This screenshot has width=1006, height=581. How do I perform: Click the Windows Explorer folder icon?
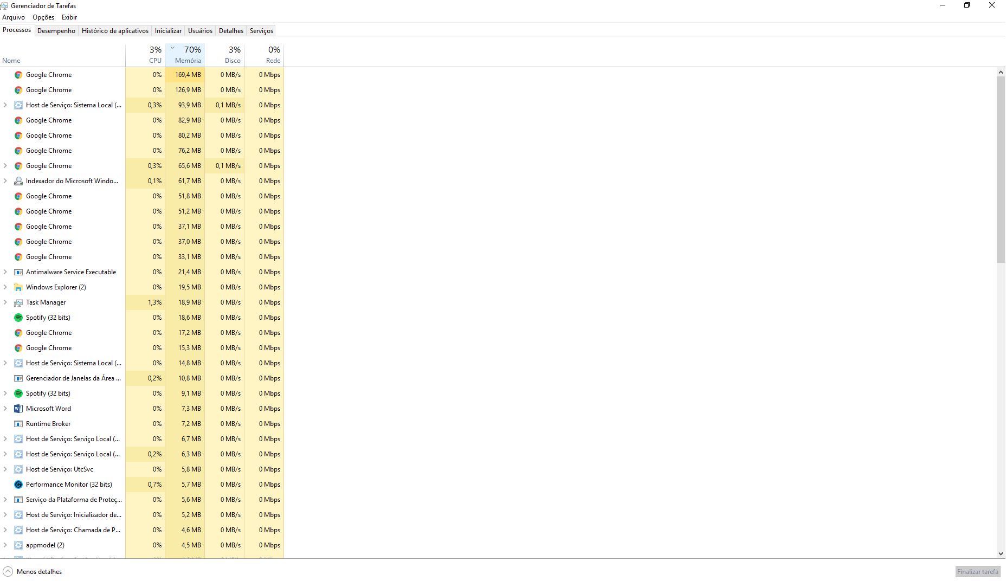[18, 287]
